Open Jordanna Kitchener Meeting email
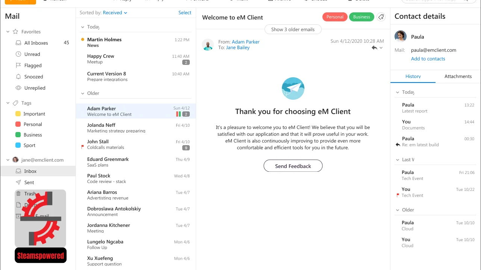The image size is (481, 270). [136, 228]
